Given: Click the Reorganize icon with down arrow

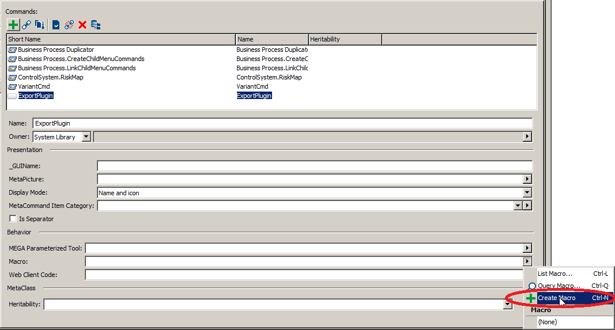Looking at the screenshot, I should tap(40, 25).
